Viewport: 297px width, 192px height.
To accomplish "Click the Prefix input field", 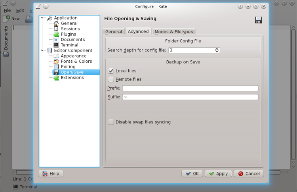I will [x=190, y=88].
